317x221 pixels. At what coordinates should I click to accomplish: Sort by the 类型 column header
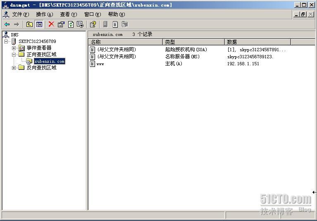tap(194, 42)
